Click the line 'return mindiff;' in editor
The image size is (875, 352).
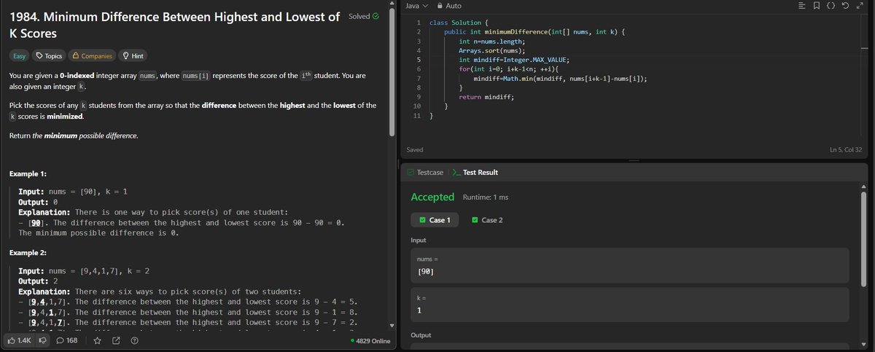488,97
